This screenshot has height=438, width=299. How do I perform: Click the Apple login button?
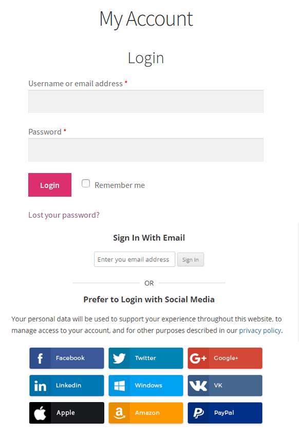tap(66, 412)
